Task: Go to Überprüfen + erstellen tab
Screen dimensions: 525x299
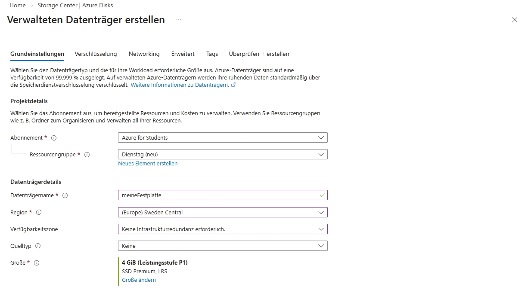Action: [259, 54]
